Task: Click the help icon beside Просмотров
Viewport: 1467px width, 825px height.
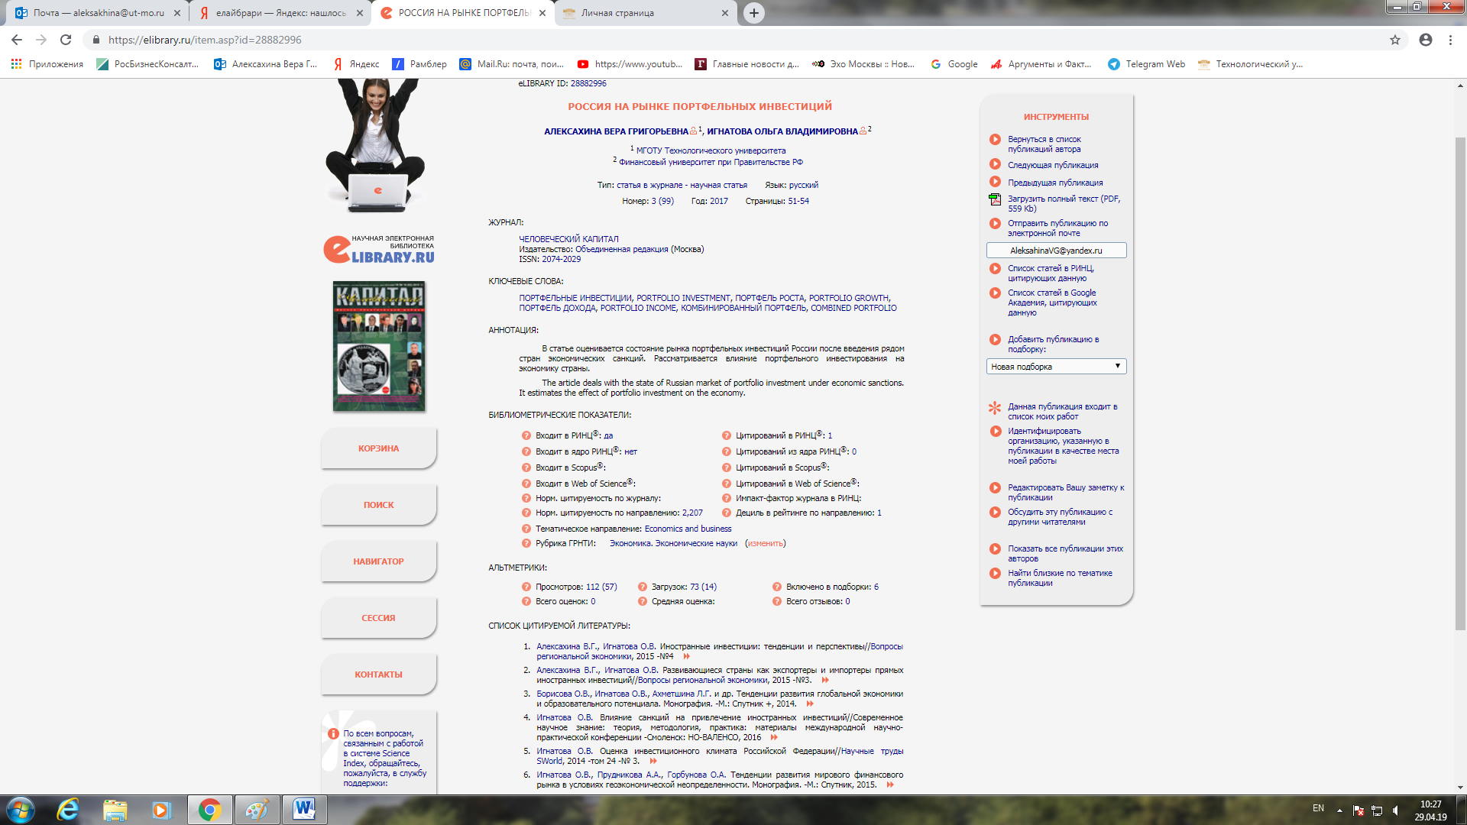Action: 526,587
